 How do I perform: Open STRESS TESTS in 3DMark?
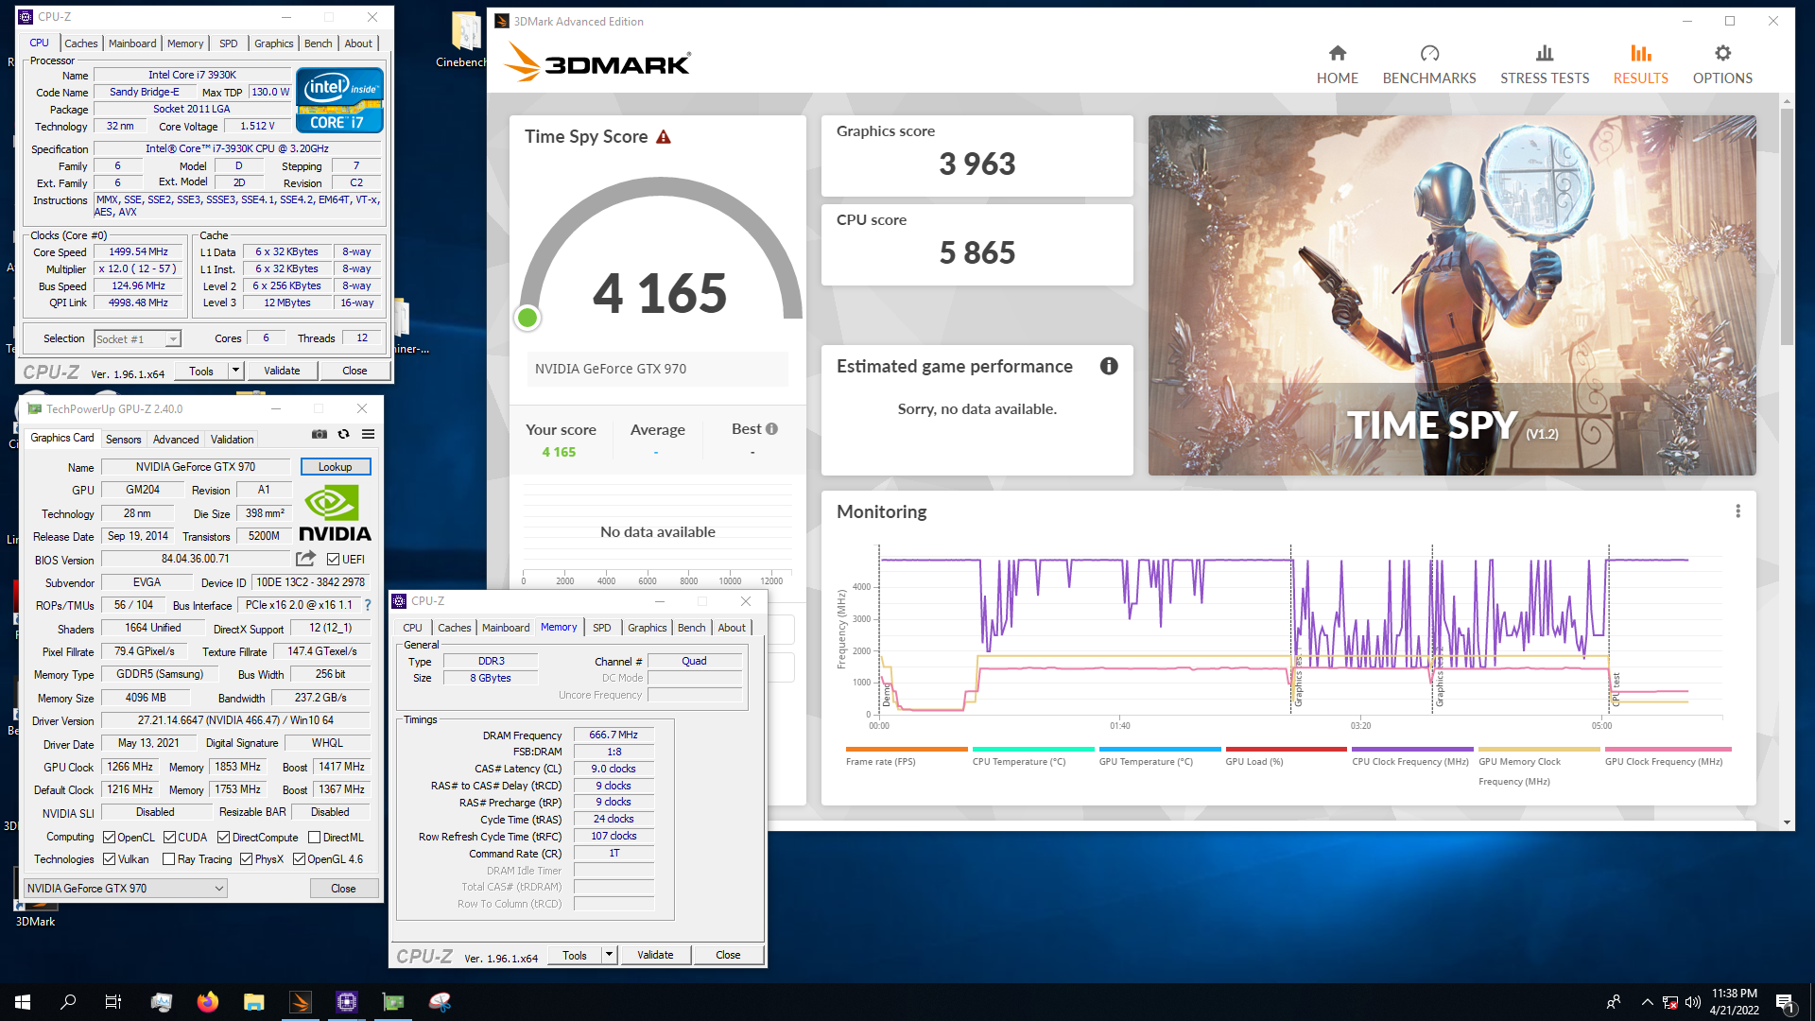pyautogui.click(x=1545, y=65)
